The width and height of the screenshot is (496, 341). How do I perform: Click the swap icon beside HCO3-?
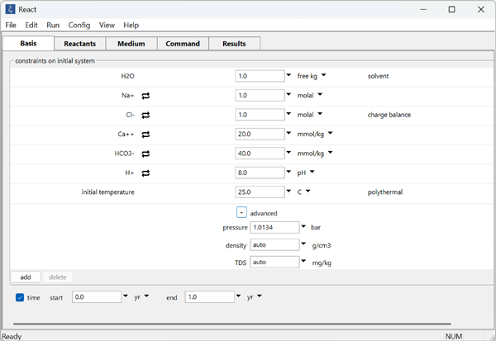click(x=146, y=154)
